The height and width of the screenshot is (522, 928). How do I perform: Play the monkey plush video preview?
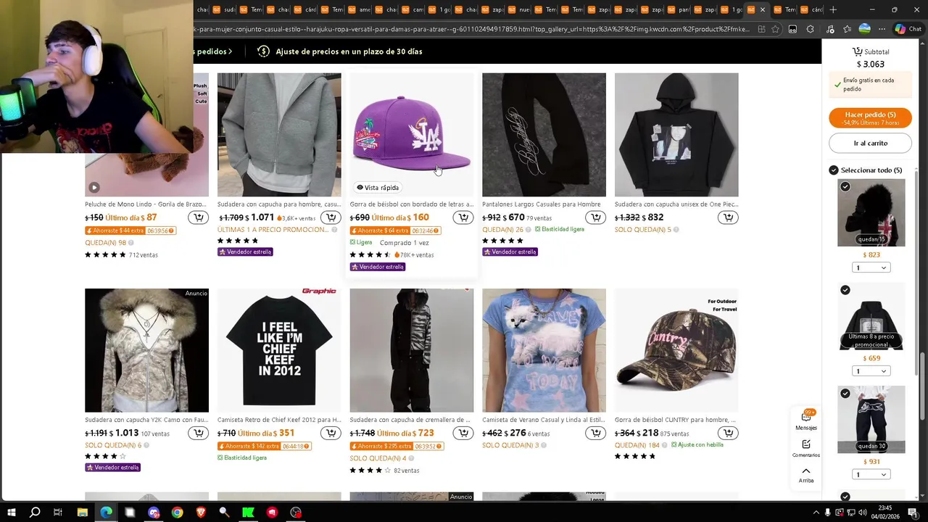[x=94, y=188]
